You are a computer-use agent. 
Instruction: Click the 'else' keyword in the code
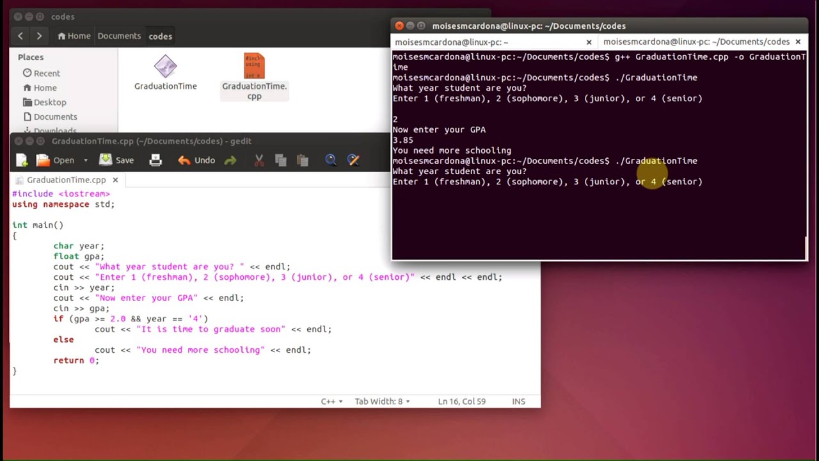pos(63,339)
